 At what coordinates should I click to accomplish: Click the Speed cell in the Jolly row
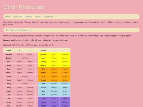tap(19, 95)
